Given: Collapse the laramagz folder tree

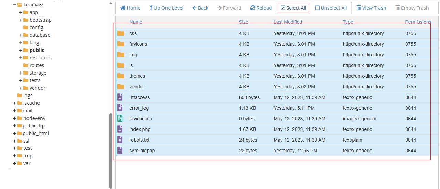Looking at the screenshot, I should (x=14, y=5).
